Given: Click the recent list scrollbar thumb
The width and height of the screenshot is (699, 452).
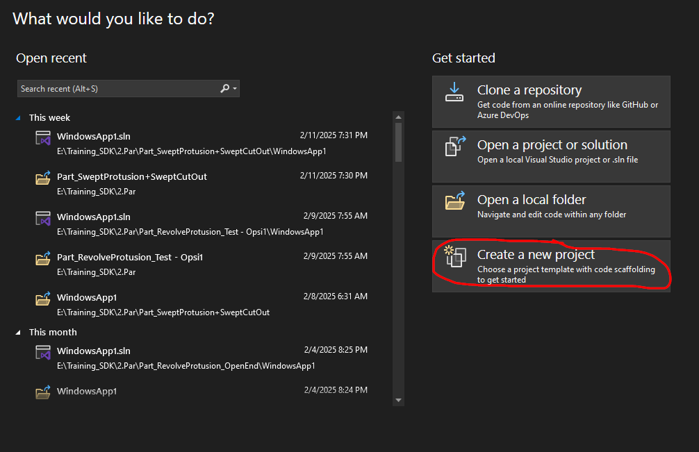Looking at the screenshot, I should coord(398,142).
